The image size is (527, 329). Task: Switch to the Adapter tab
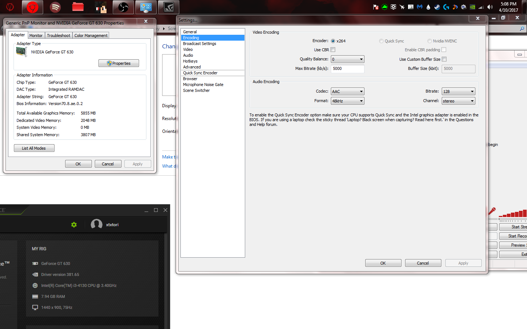coord(18,35)
